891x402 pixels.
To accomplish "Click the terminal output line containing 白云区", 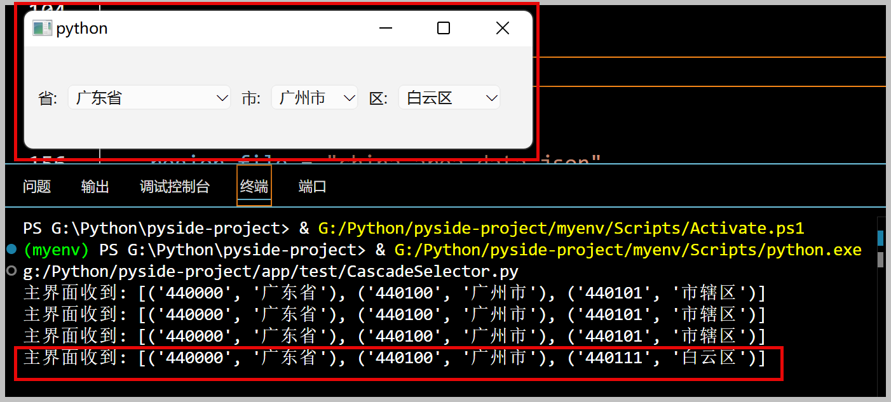I will pos(394,358).
